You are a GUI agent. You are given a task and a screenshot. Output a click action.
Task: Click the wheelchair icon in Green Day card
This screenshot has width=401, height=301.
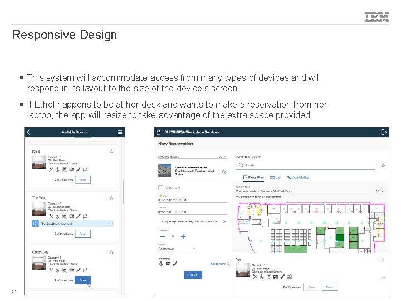58,270
